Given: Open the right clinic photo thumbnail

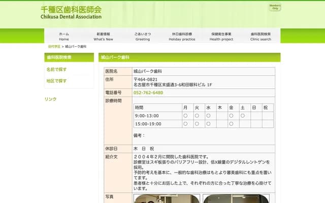Looking at the screenshot, I should tap(236, 198).
